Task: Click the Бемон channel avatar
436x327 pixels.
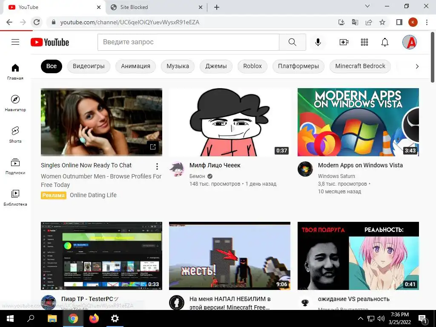Action: tap(177, 169)
